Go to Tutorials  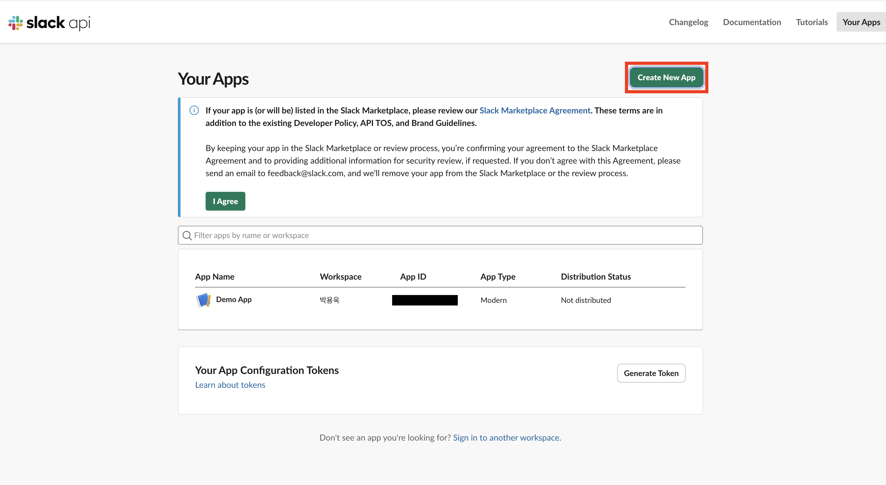pos(812,22)
